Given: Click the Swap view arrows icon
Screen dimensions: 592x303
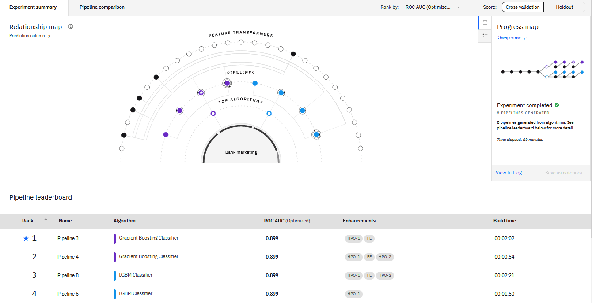Looking at the screenshot, I should pos(525,37).
